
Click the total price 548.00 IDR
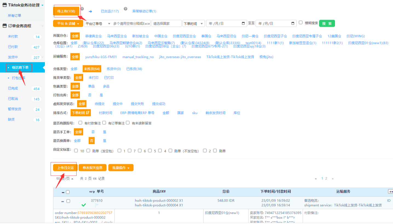click(226, 201)
